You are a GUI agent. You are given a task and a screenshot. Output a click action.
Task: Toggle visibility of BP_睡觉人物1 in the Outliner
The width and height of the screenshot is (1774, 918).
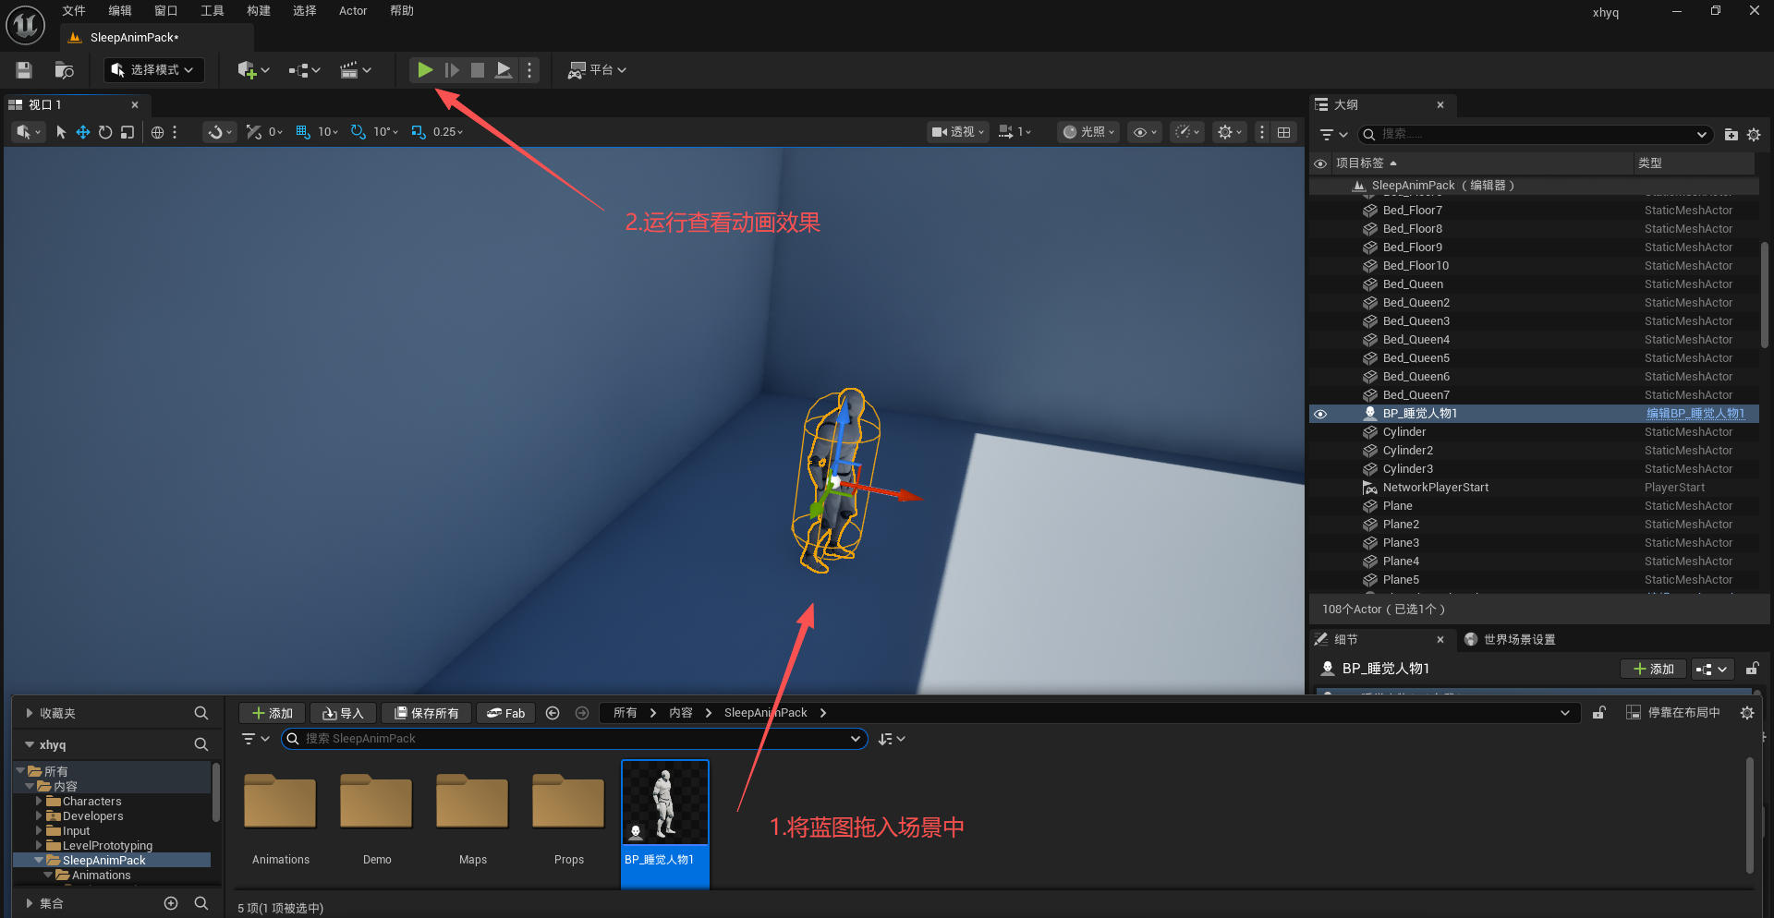point(1320,414)
